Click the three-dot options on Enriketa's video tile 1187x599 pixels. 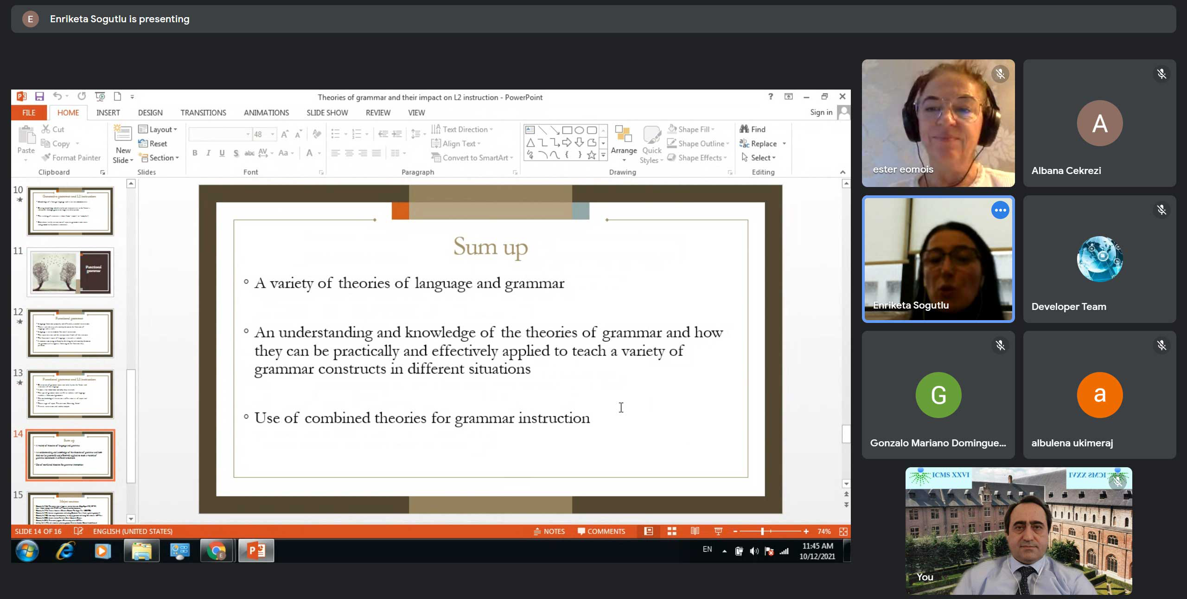[1000, 210]
